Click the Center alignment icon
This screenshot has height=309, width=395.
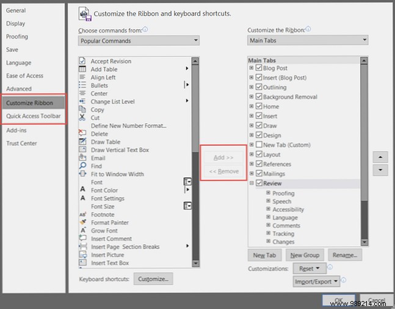[82, 93]
